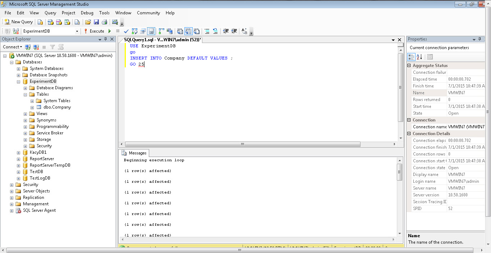Select SQL Server Agent node
This screenshot has height=253, width=491.
(x=39, y=210)
